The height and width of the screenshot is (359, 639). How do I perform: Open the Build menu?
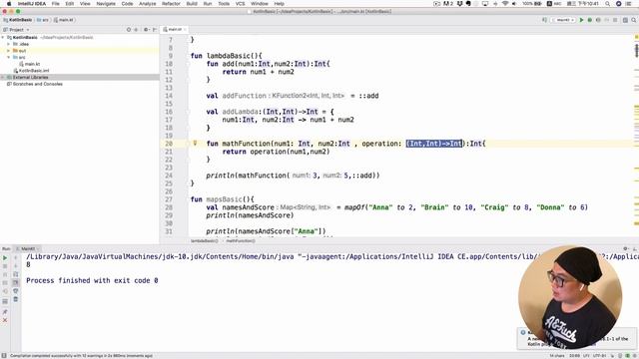(x=192, y=4)
